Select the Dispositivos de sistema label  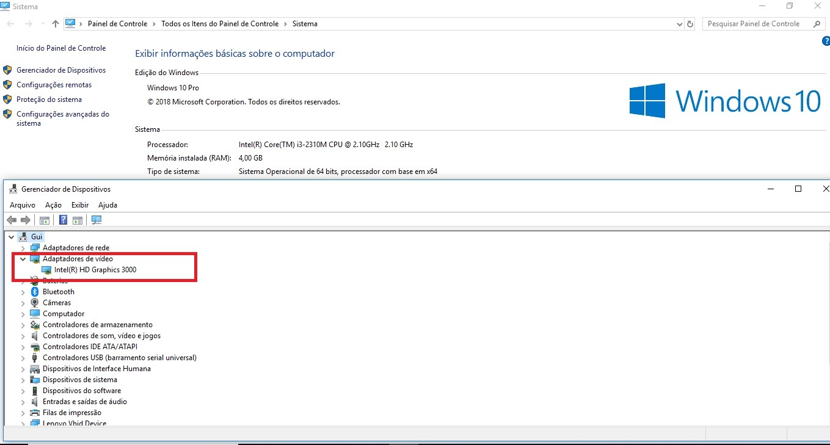pos(80,380)
